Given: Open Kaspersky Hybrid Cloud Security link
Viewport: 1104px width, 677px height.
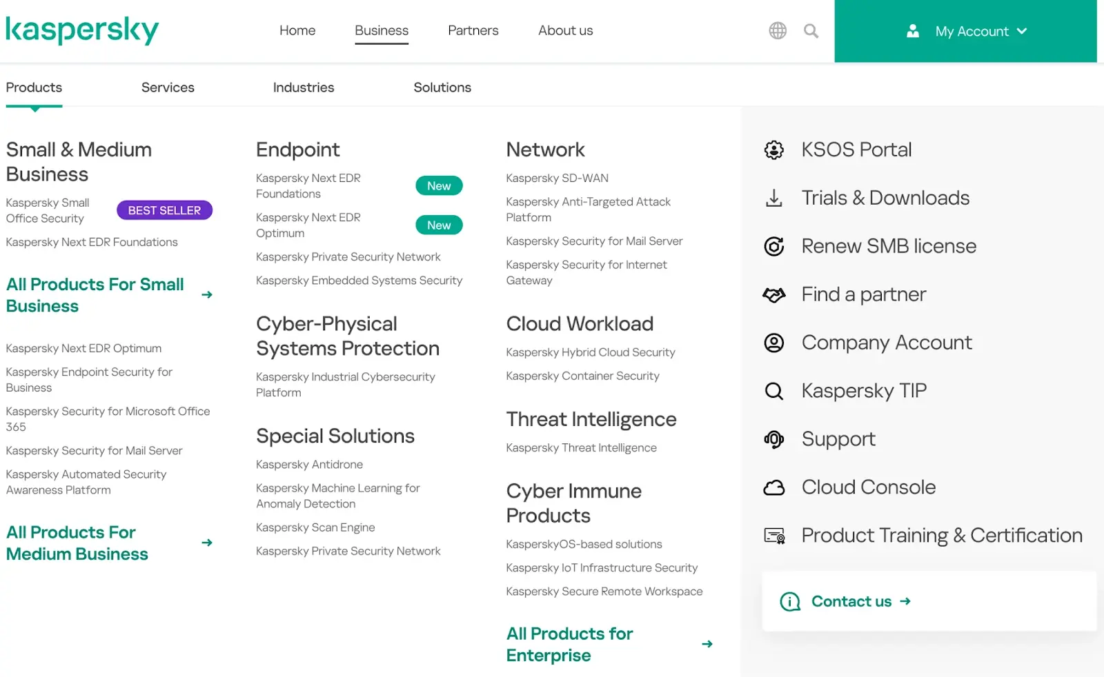Looking at the screenshot, I should click(x=590, y=352).
